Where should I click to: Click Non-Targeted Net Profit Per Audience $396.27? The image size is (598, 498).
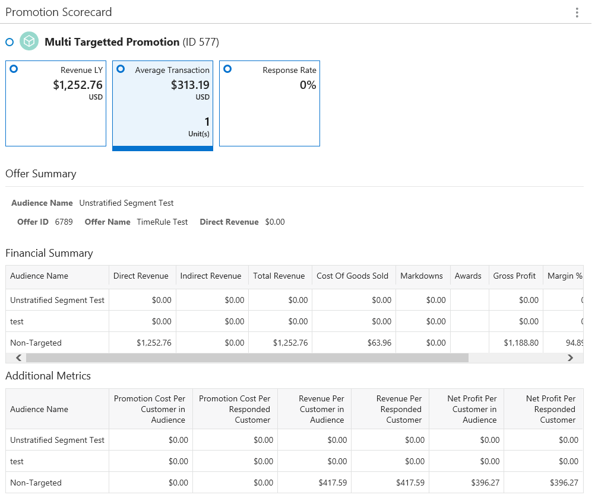tap(485, 483)
